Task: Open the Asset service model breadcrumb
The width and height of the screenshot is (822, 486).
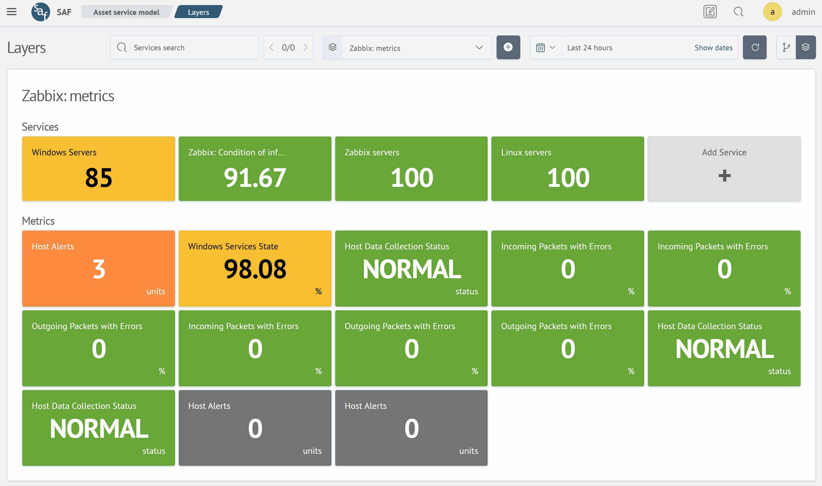Action: 126,12
